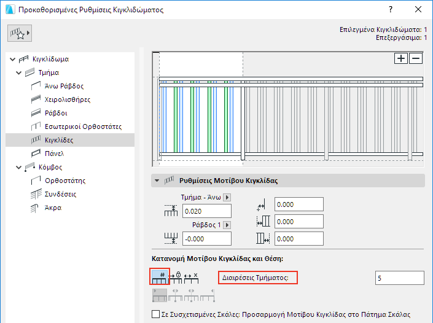The width and height of the screenshot is (433, 323).
Task: Select Χειρολισθήρες in the tree
Action: 68,99
